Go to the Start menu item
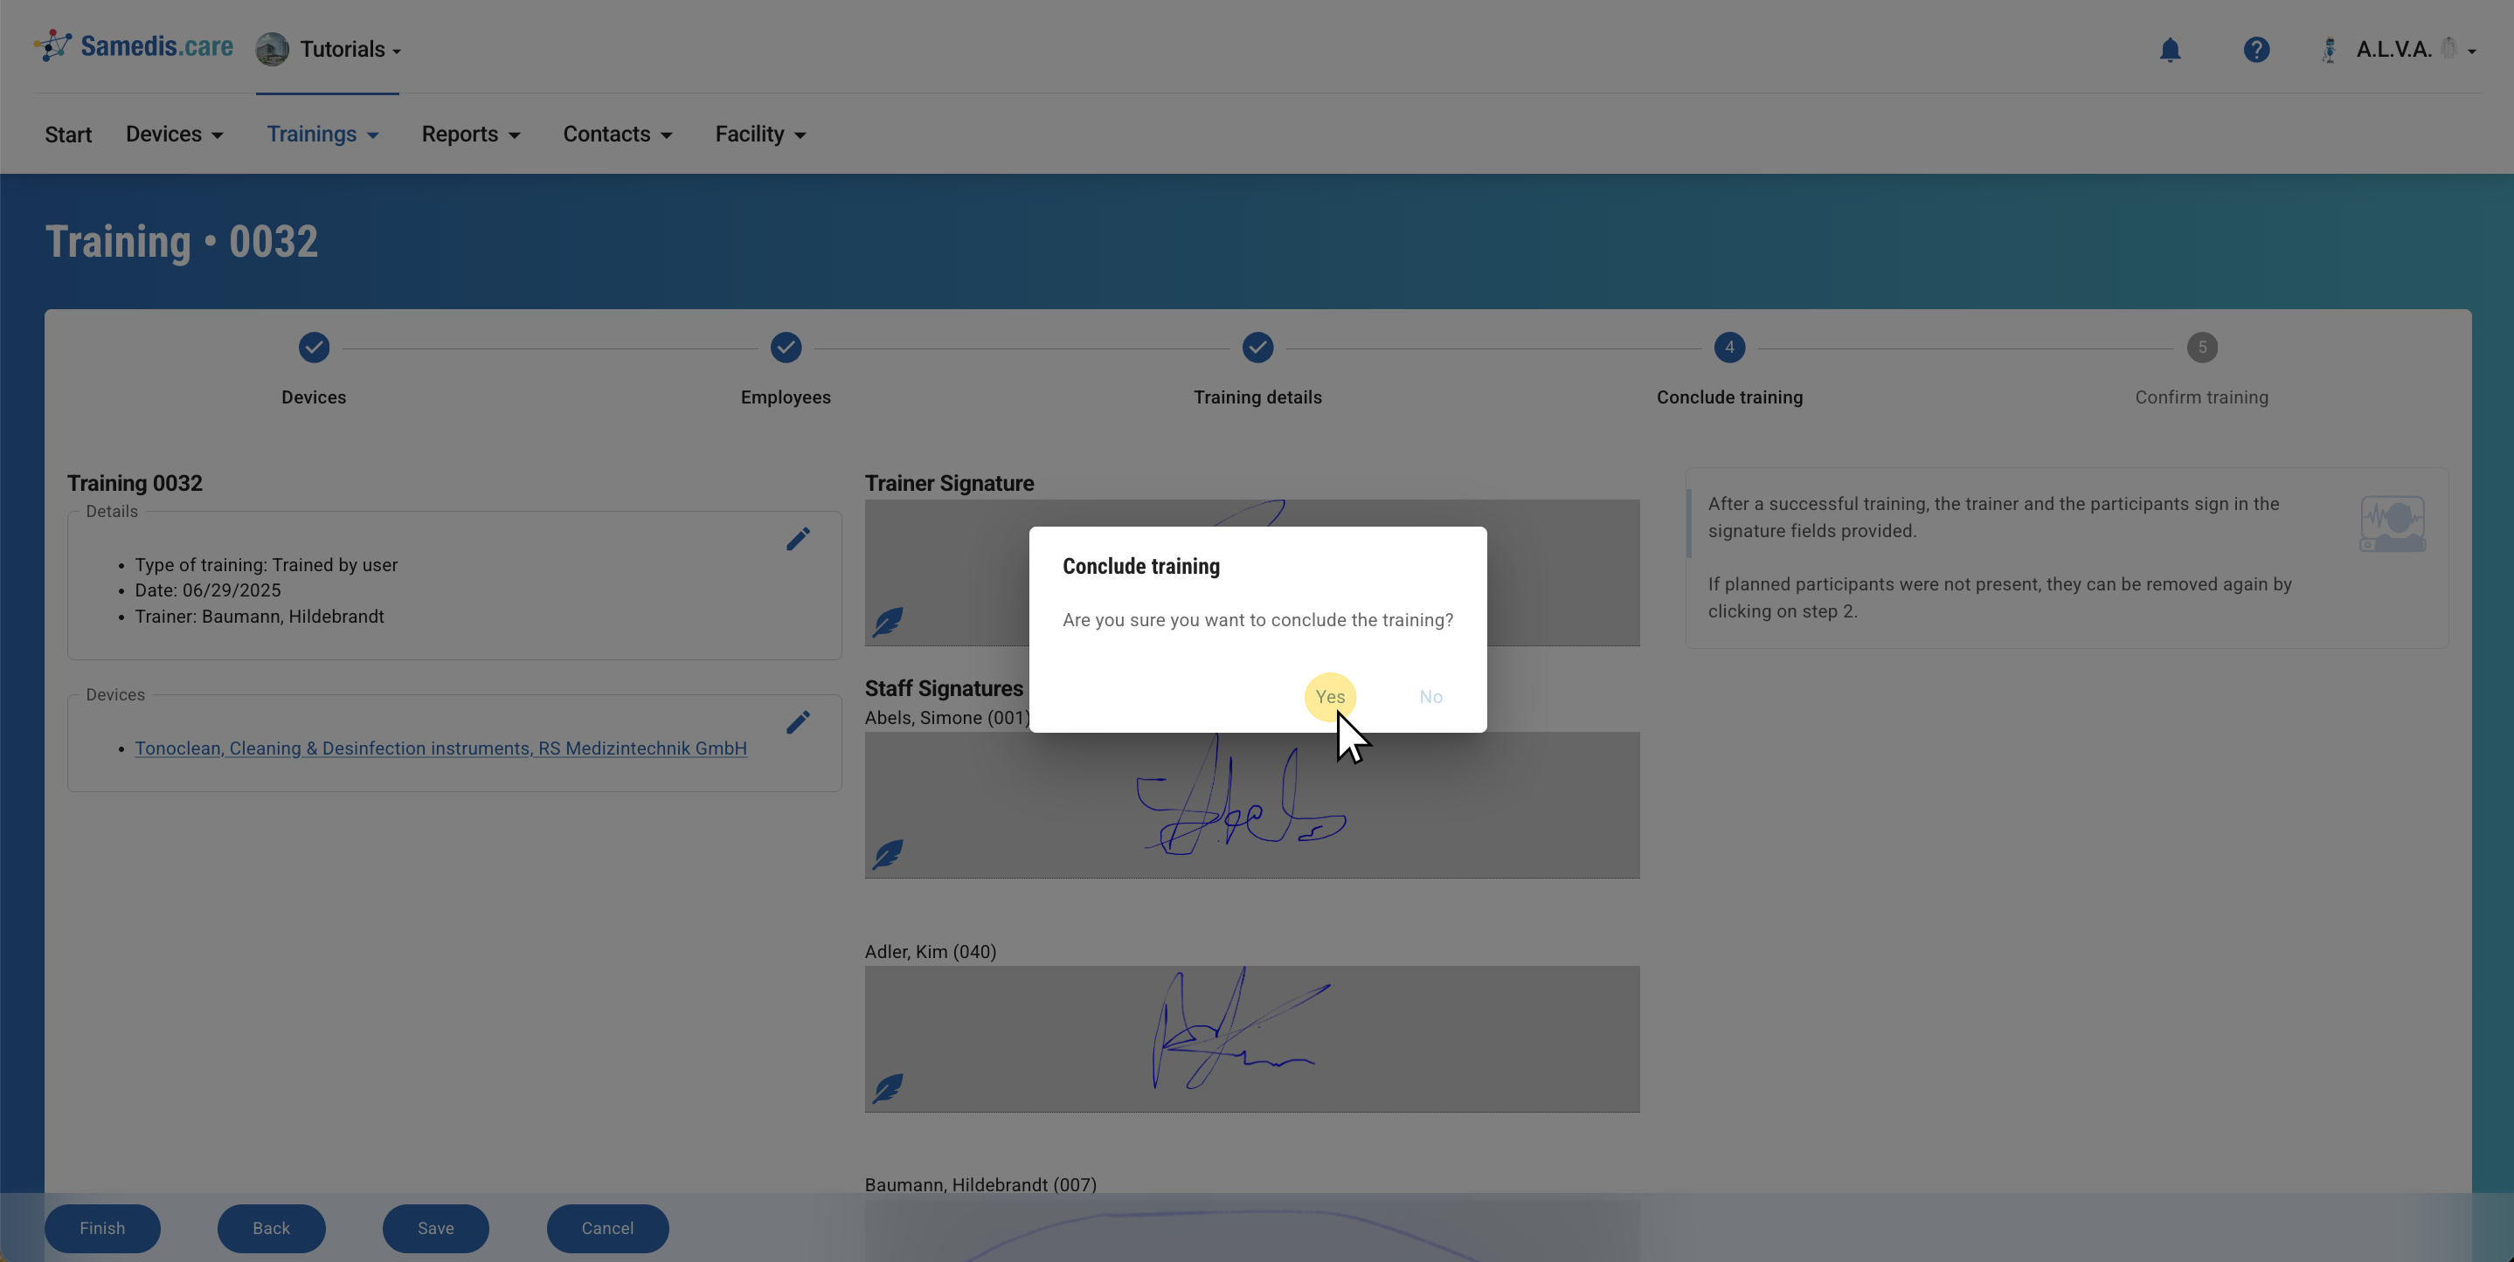 point(67,134)
